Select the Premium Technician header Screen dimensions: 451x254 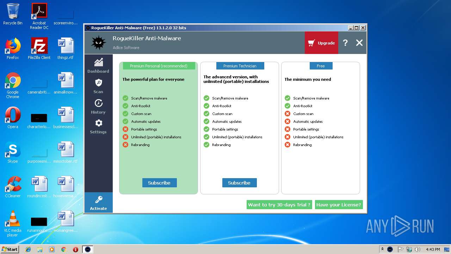click(x=240, y=66)
